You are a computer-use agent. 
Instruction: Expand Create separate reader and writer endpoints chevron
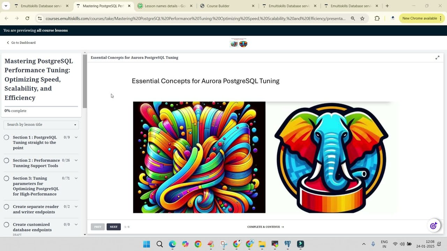pyautogui.click(x=76, y=207)
